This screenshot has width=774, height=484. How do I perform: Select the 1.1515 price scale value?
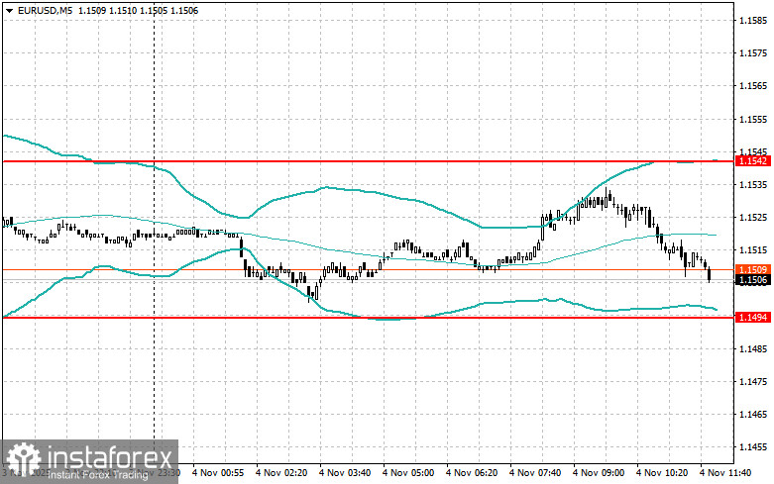pos(753,250)
